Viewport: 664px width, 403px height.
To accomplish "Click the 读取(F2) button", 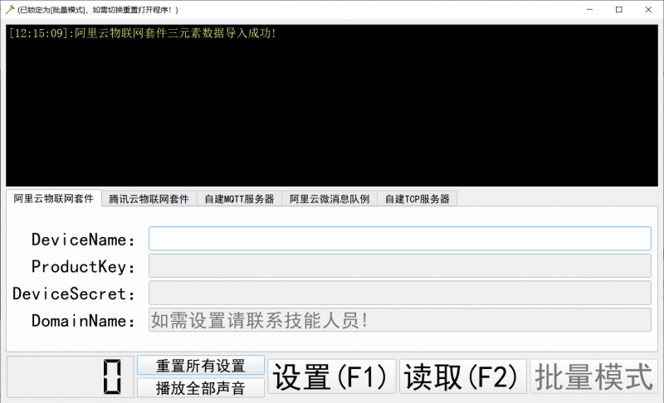I will 463,376.
